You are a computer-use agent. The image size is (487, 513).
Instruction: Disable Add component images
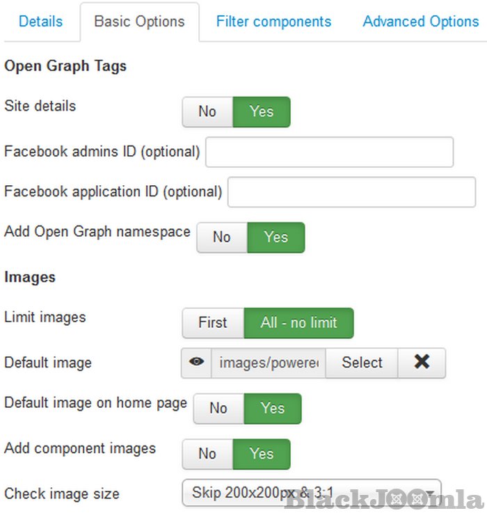point(207,454)
